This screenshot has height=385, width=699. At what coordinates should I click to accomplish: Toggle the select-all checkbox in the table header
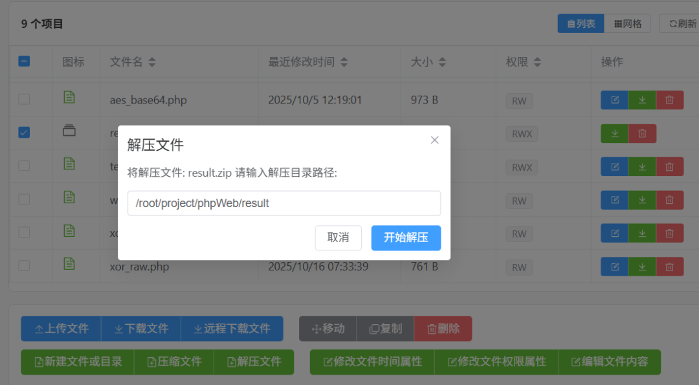24,61
